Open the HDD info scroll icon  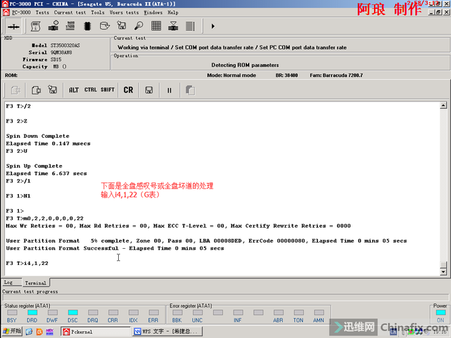pos(35,26)
